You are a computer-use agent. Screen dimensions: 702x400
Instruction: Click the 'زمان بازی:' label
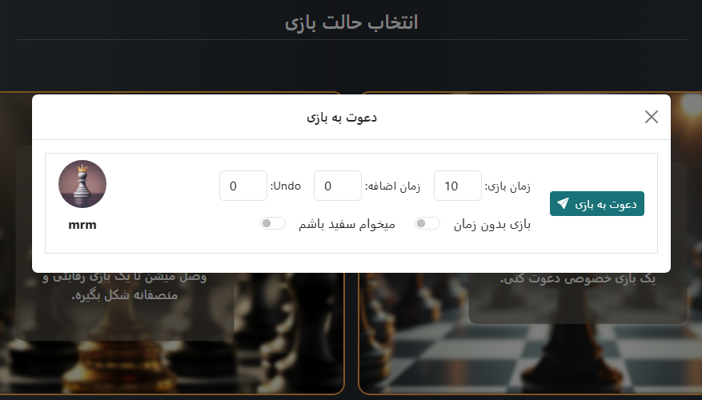(x=507, y=186)
